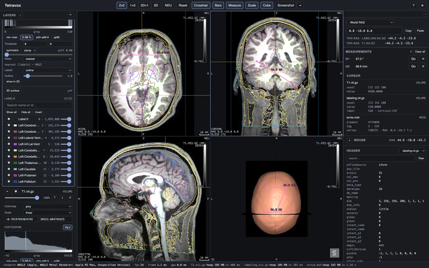Toggle visibility of Left-Lateral-Vent label
This screenshot has height=268, width=429.
click(x=9, y=138)
